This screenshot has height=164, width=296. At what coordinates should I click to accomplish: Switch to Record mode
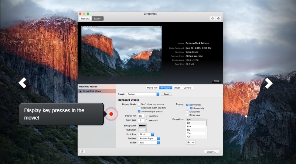pyautogui.click(x=85, y=19)
